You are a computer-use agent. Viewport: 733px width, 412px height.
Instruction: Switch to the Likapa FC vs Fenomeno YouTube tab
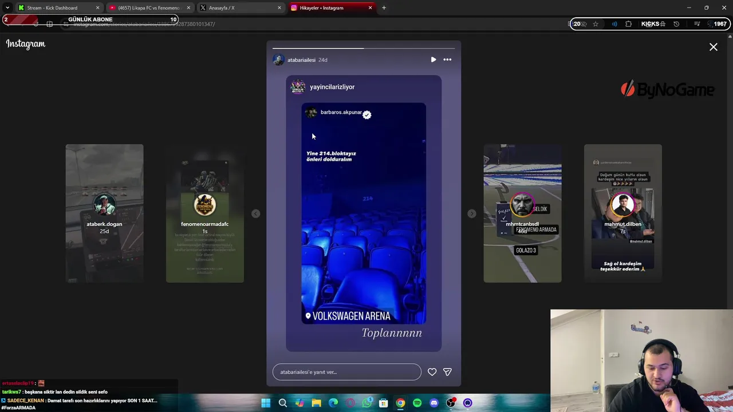coord(149,8)
